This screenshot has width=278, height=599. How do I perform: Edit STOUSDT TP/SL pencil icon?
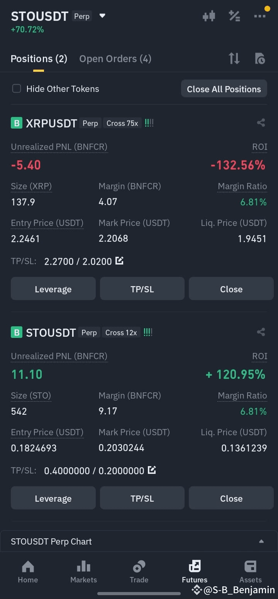[x=152, y=470]
